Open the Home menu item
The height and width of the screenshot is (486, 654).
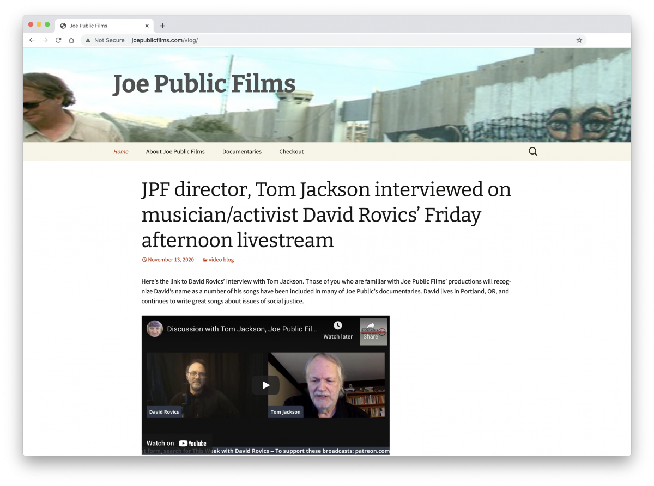[x=121, y=152]
